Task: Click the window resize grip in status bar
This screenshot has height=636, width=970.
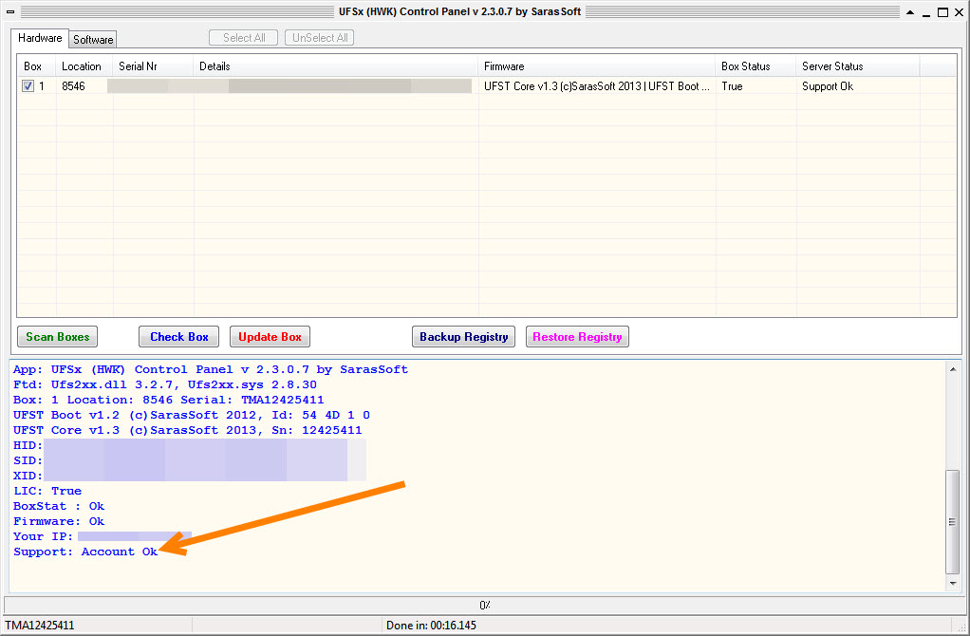Action: click(961, 627)
